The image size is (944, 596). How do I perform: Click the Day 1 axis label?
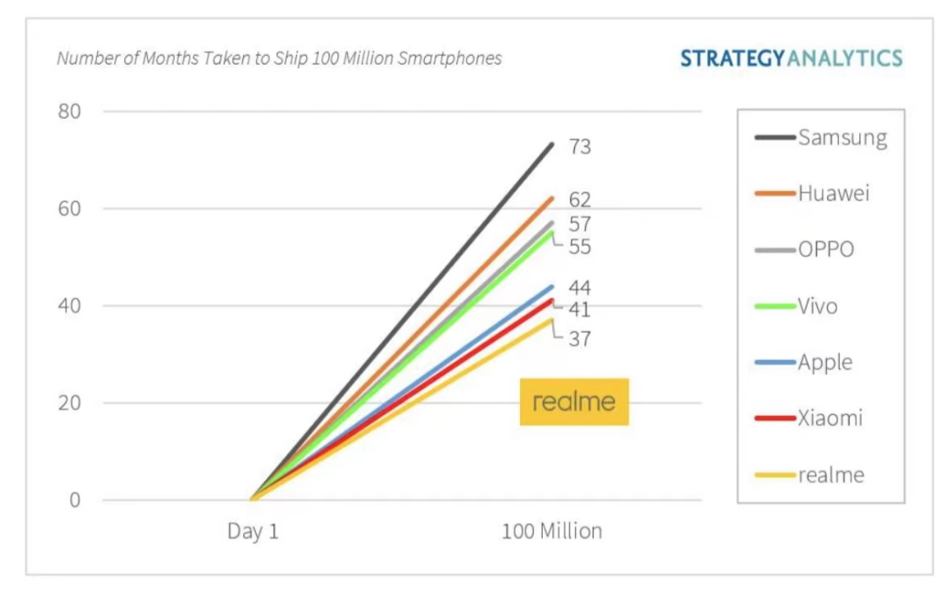click(x=253, y=531)
